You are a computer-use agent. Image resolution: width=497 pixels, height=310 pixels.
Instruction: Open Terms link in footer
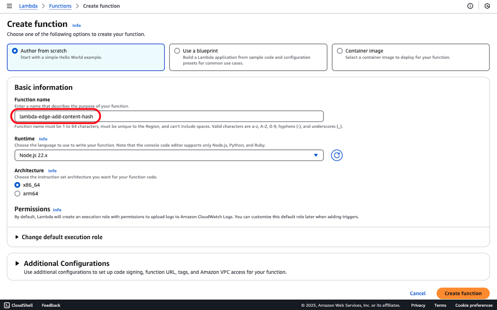[440, 305]
